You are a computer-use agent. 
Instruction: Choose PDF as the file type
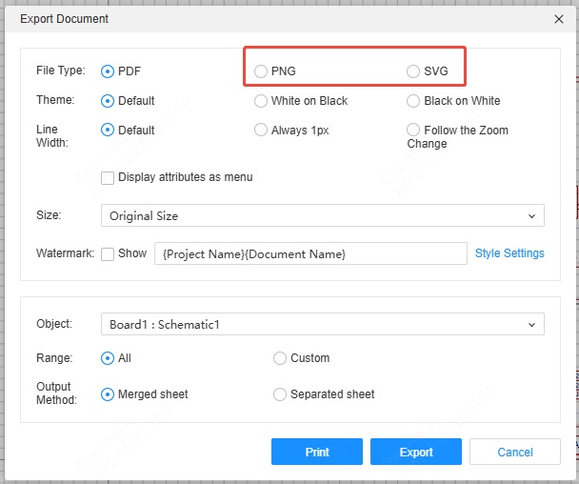[108, 71]
